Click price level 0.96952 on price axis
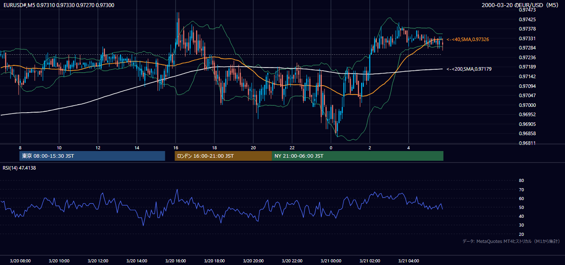Screen dimensions: 565x265 (527, 114)
